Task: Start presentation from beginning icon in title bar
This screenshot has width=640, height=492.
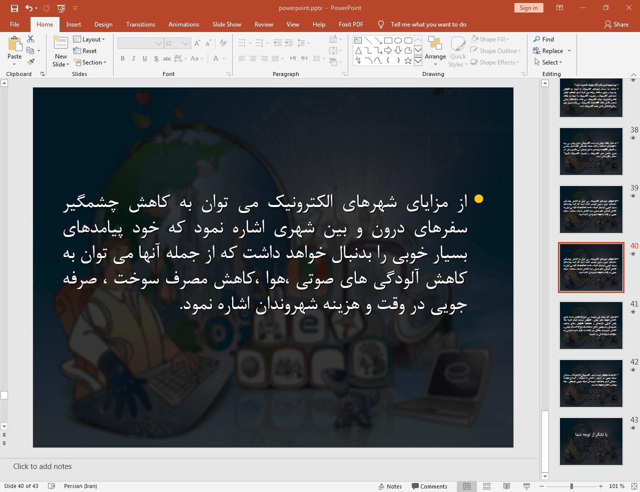Action: pos(61,8)
